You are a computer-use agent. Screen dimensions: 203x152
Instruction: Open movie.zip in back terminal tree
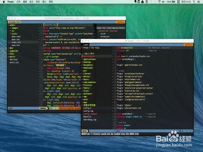pyautogui.click(x=14, y=62)
